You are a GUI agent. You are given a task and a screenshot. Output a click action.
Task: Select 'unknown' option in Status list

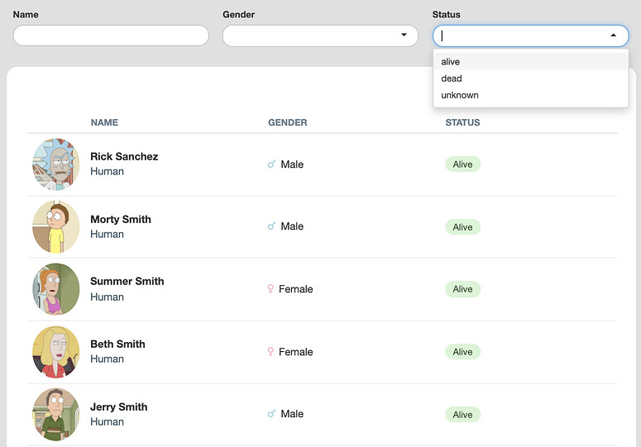click(531, 95)
